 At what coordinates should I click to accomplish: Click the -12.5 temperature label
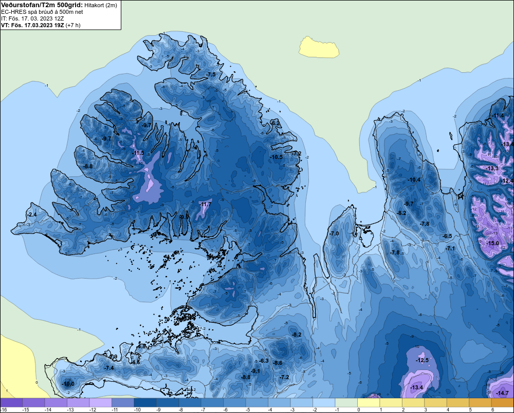pyautogui.click(x=422, y=360)
